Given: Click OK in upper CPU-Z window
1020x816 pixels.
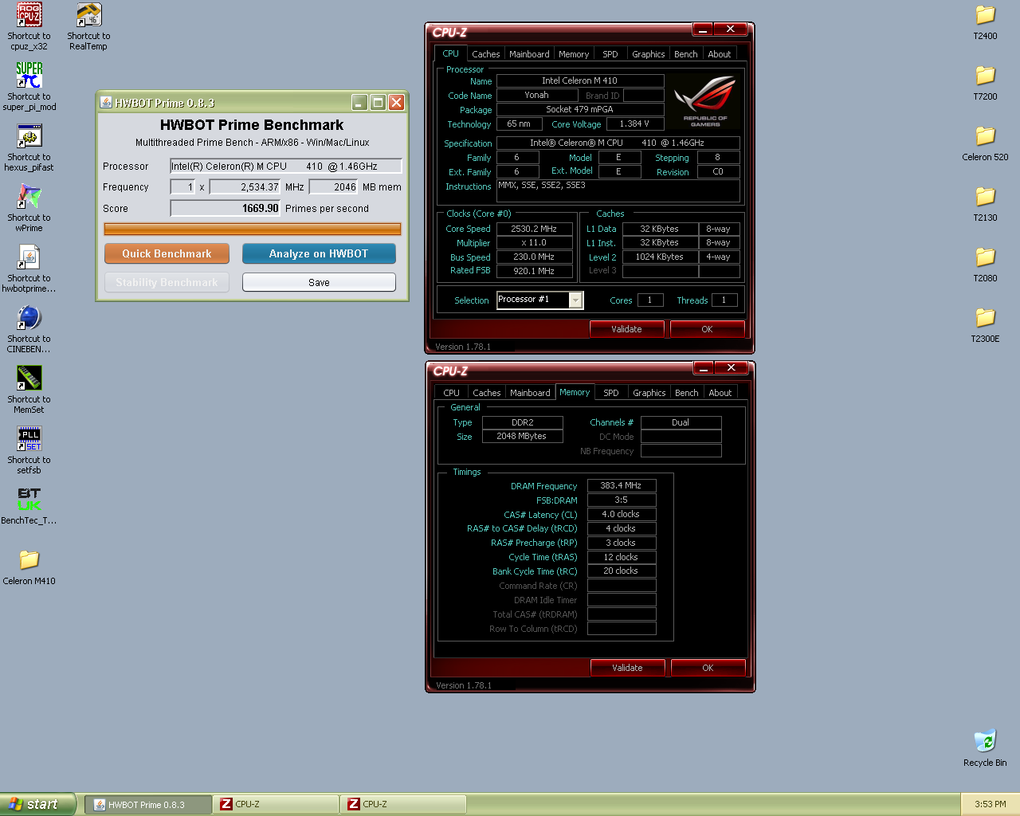Looking at the screenshot, I should coord(708,329).
